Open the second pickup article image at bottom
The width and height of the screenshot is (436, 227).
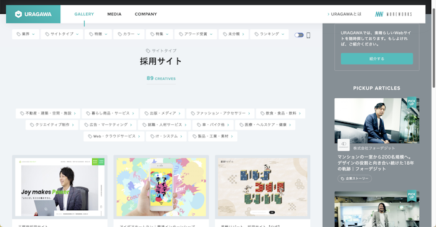[x=377, y=209]
